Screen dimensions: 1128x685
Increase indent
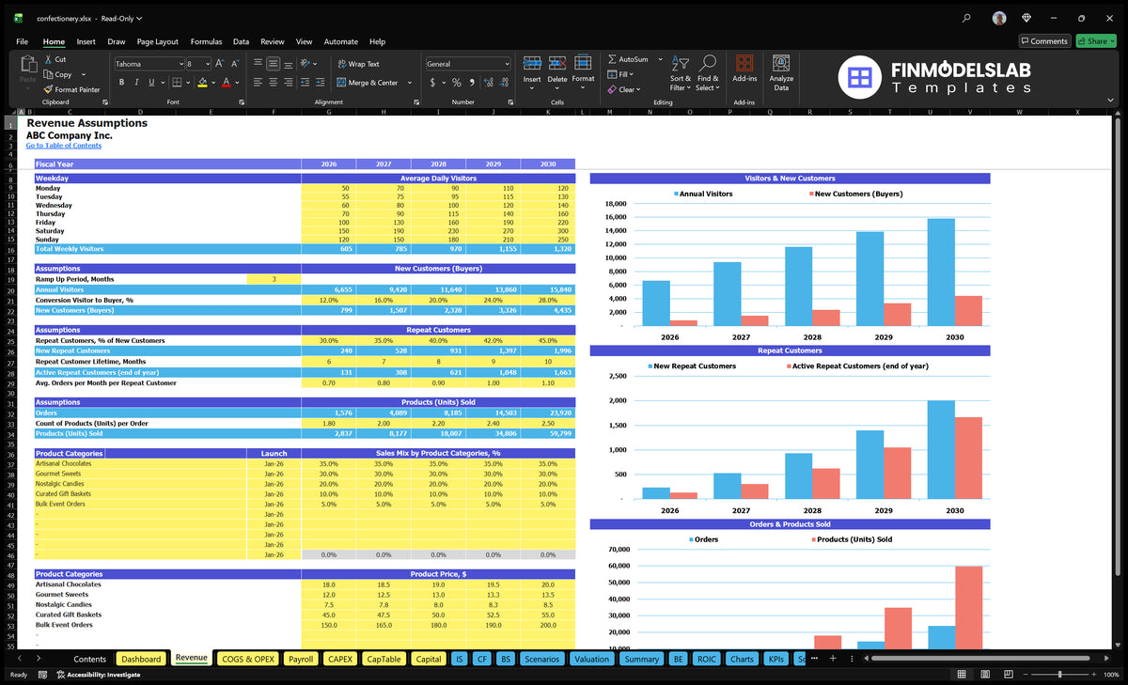321,83
